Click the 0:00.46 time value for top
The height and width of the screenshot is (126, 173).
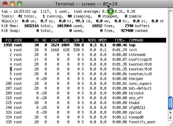[x=120, y=45]
